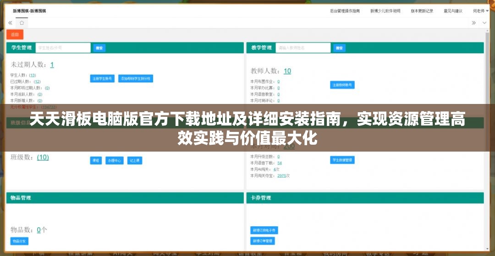Open the 已过期人数 (12) link

click(37, 82)
